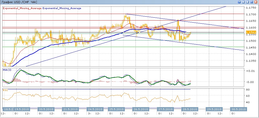Click the 30.5.2010 date label
259x118 pixels.
tap(238, 109)
